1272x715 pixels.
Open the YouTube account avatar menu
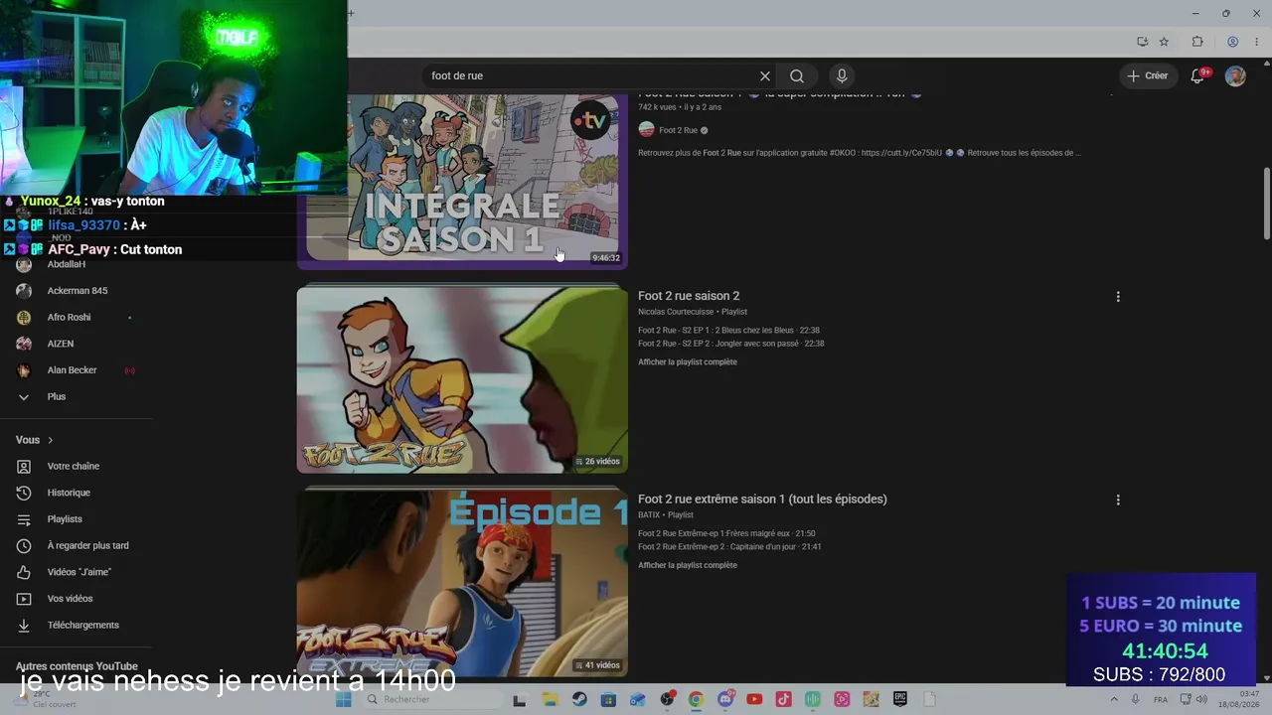point(1235,76)
